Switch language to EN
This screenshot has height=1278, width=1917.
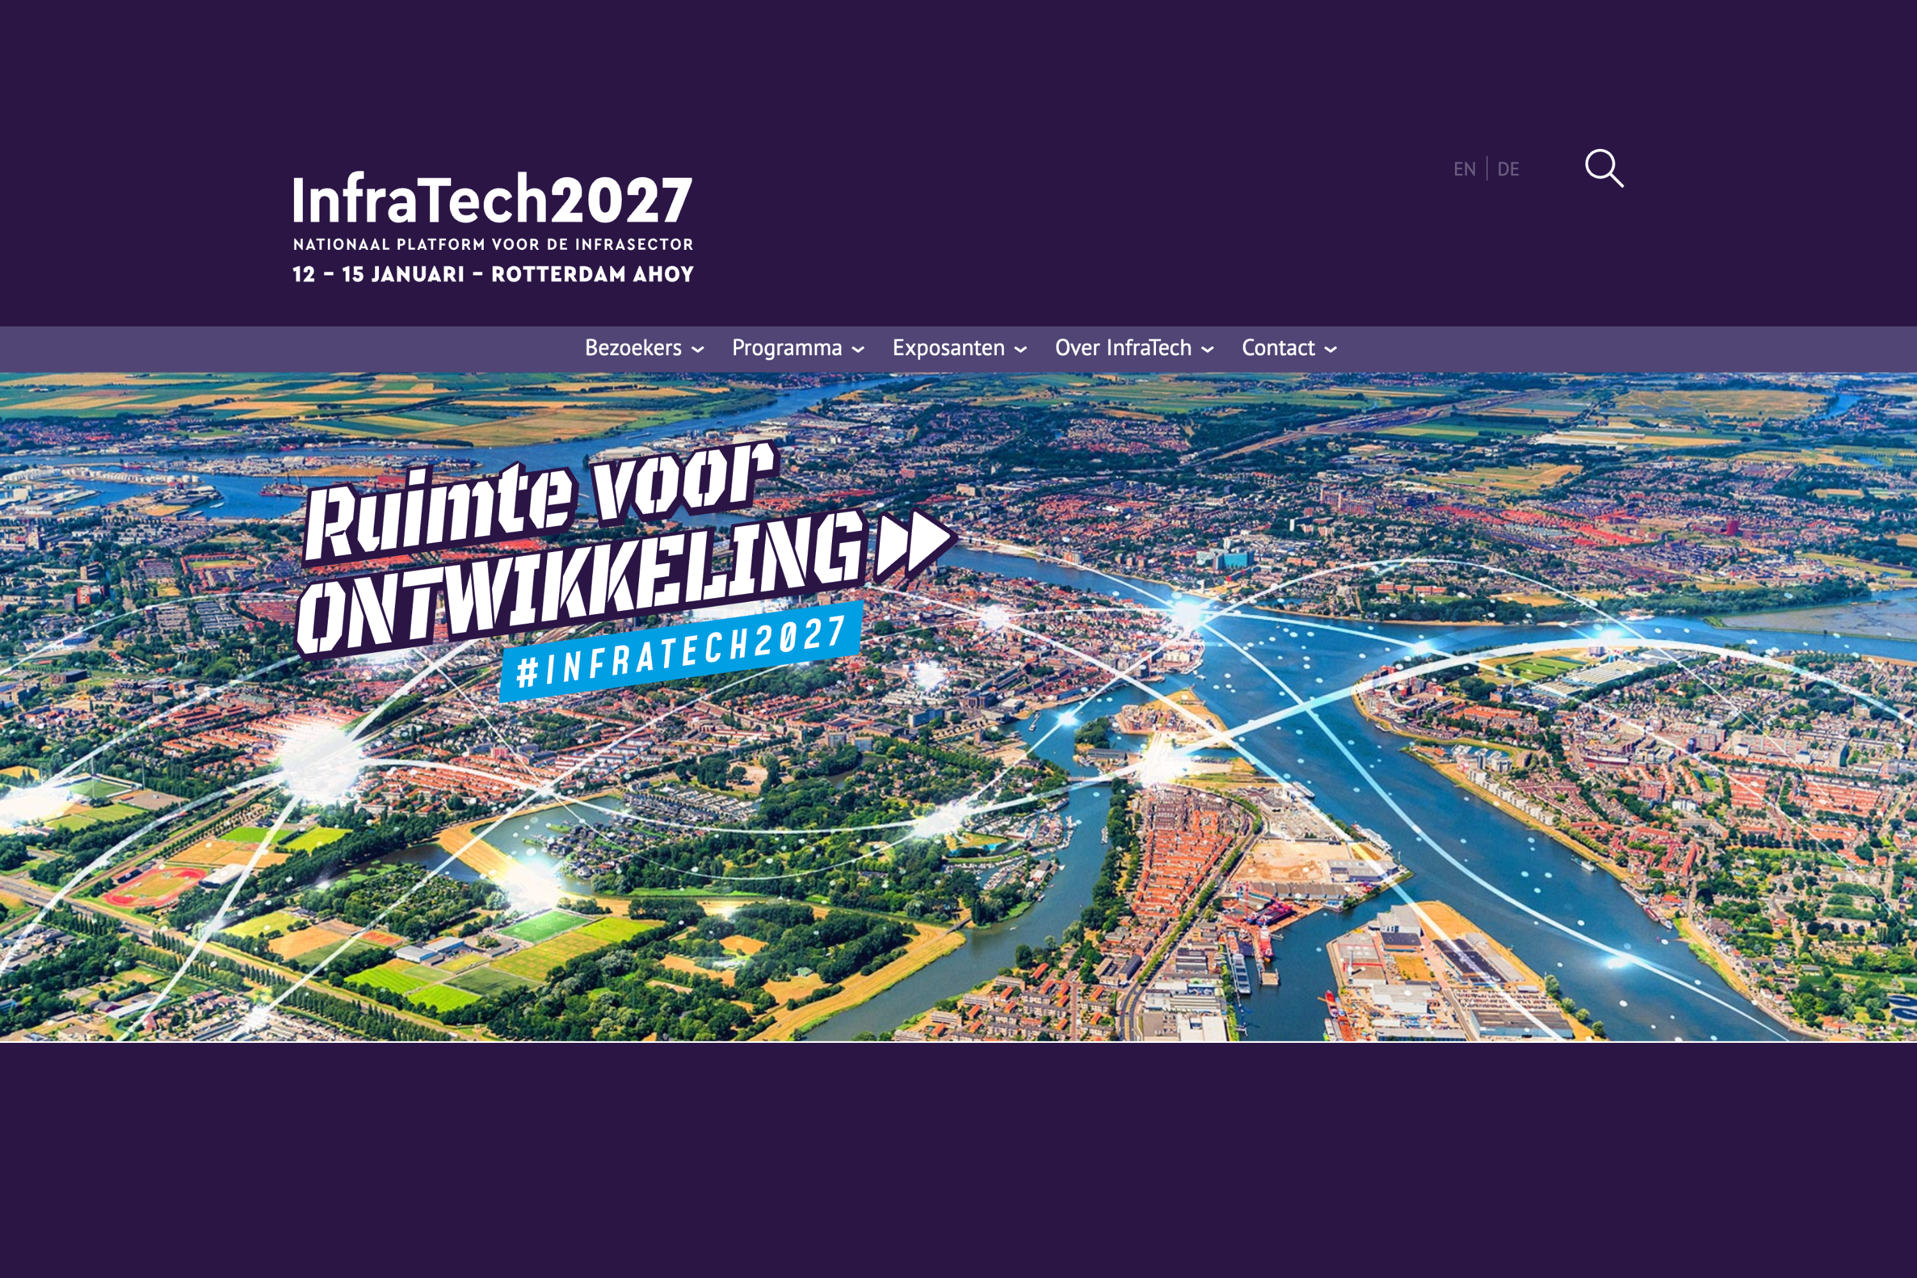[1465, 169]
